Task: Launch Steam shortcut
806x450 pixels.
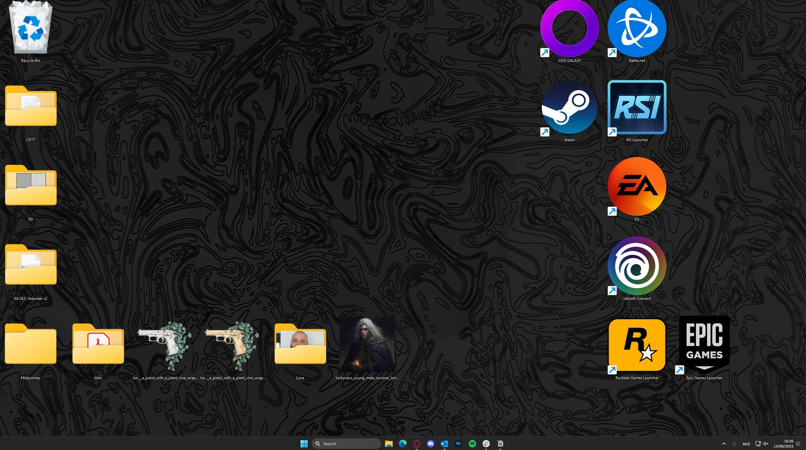Action: [569, 107]
